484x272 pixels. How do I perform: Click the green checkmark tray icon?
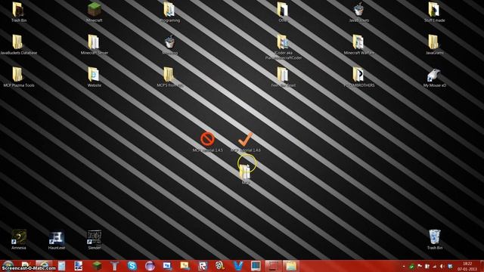(x=411, y=266)
